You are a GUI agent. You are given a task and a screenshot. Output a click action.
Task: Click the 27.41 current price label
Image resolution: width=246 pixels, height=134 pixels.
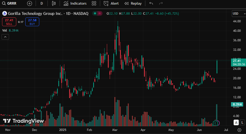(238, 62)
